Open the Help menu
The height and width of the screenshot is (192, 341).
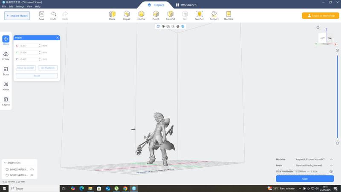[x=38, y=6]
